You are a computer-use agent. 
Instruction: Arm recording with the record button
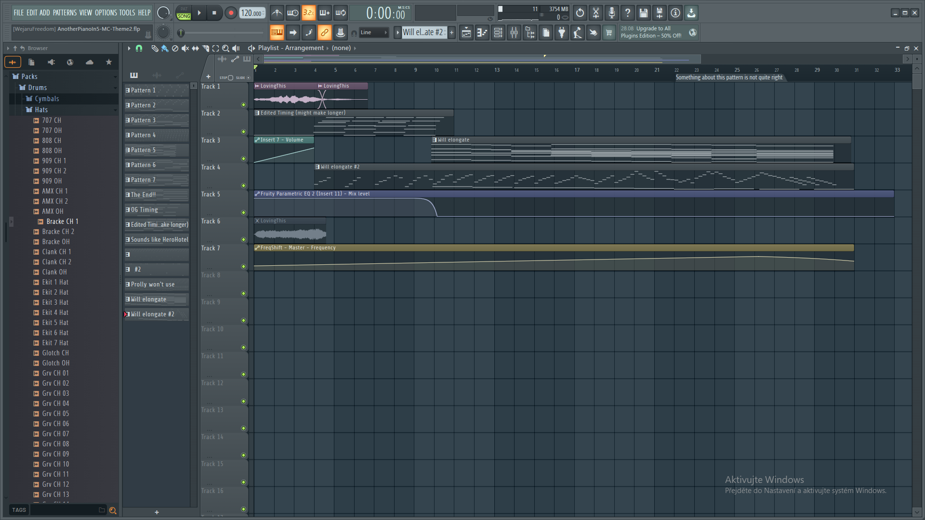coord(231,13)
